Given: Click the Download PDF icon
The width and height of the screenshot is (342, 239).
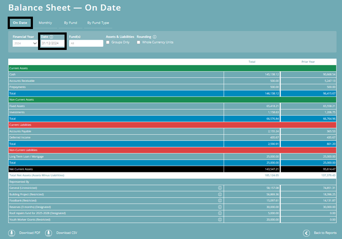Looking at the screenshot, I should tap(12, 233).
